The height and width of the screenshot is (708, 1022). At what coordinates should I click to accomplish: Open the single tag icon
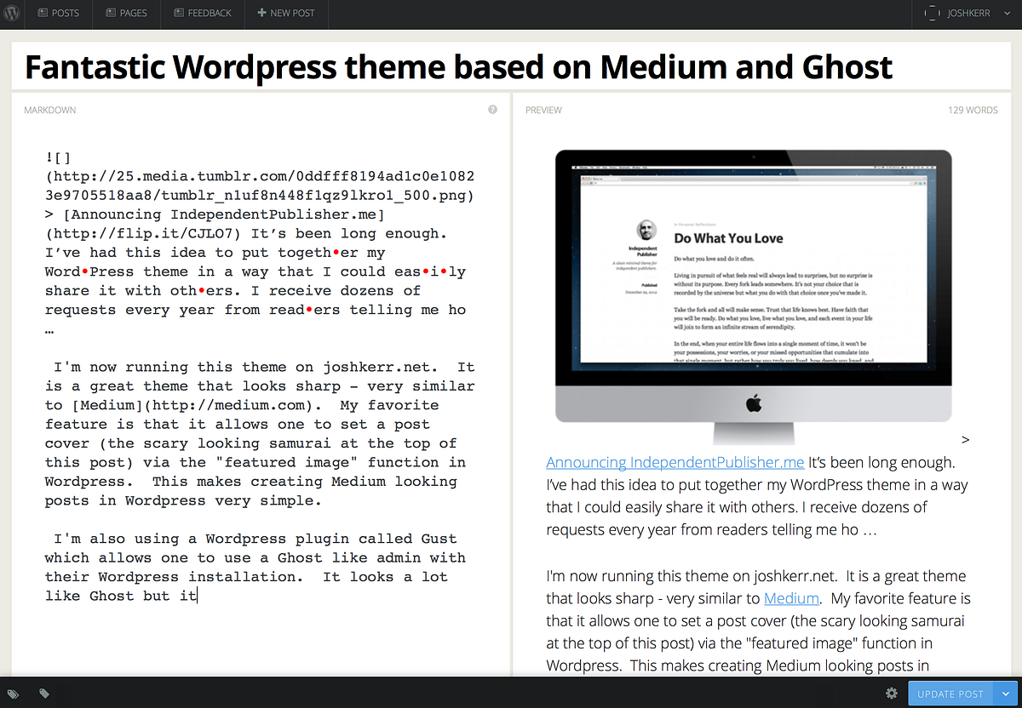[x=44, y=694]
